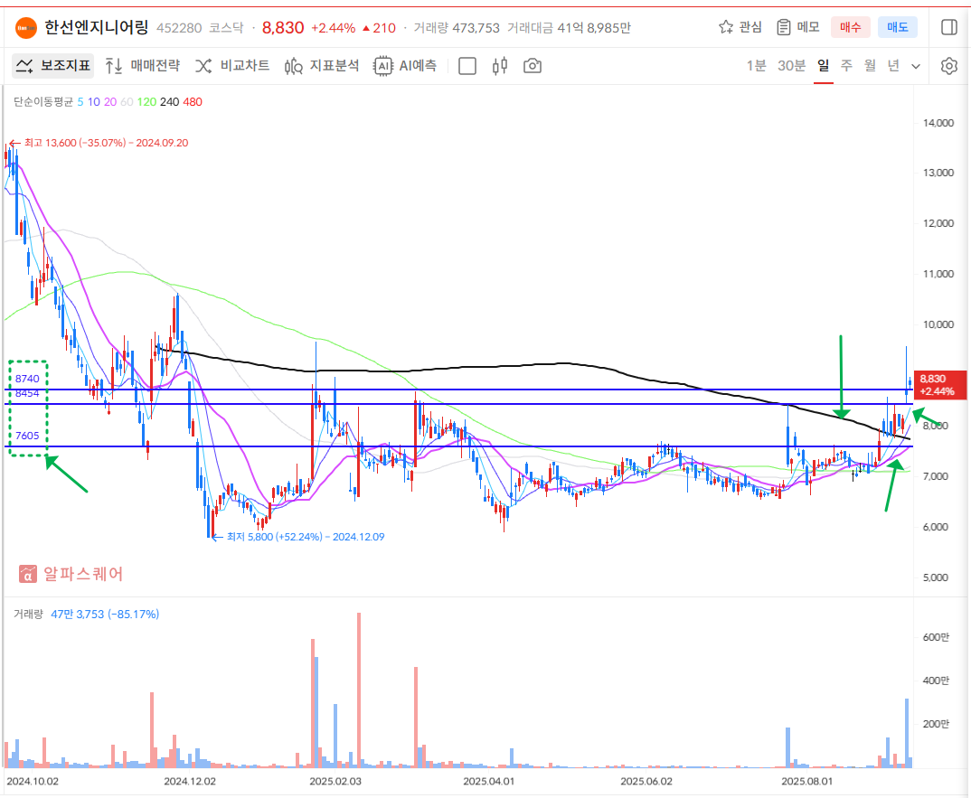Toggle the 120-day moving average
The height and width of the screenshot is (798, 971).
146,102
